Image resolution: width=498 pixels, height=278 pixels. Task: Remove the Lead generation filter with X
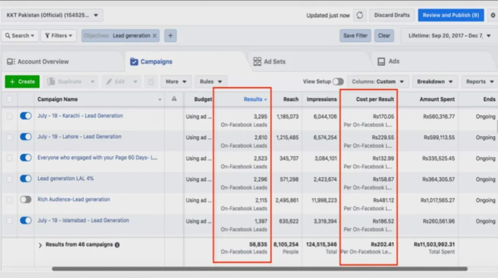(x=155, y=36)
